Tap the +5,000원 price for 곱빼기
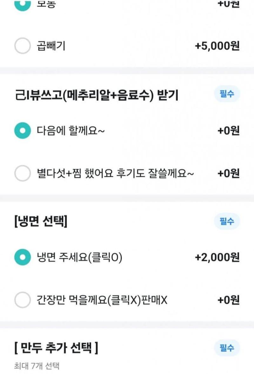254x374 pixels. tap(217, 46)
